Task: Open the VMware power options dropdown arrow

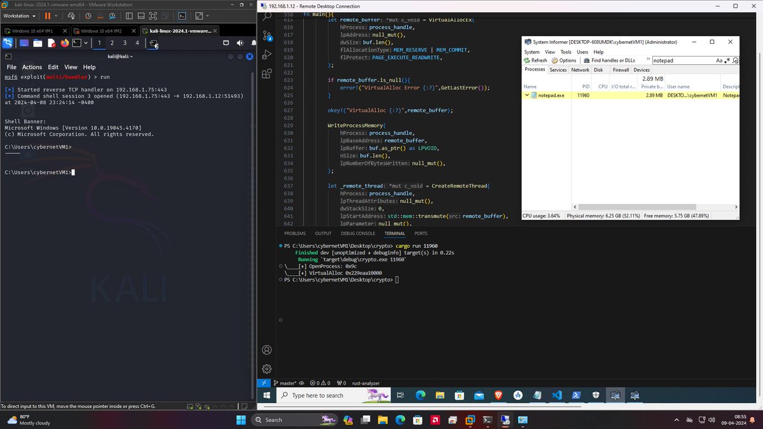Action: tap(56, 15)
